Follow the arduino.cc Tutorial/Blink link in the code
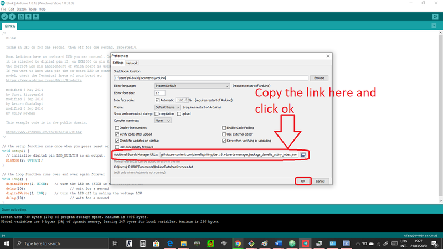443x249 pixels. tap(44, 132)
